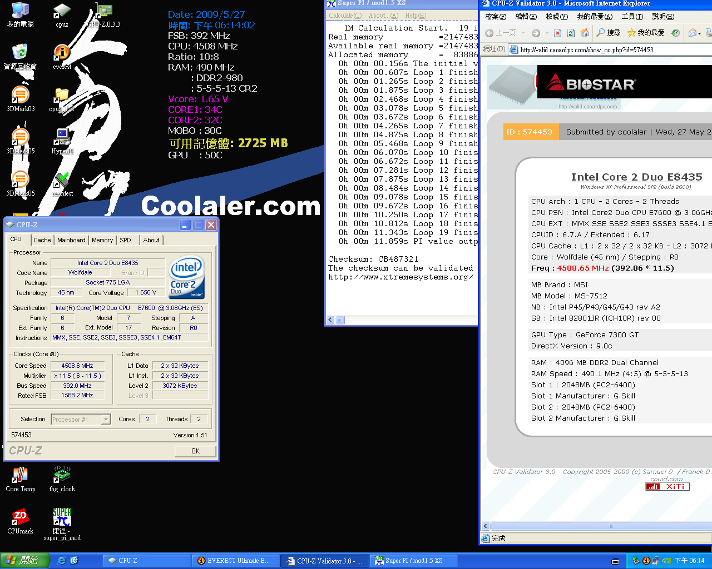Switch to CPU-Z Validator 3.0 taskbar button

pyautogui.click(x=324, y=561)
